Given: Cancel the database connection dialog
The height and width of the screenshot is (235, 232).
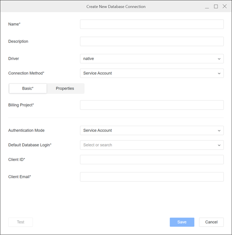Looking at the screenshot, I should click(211, 222).
